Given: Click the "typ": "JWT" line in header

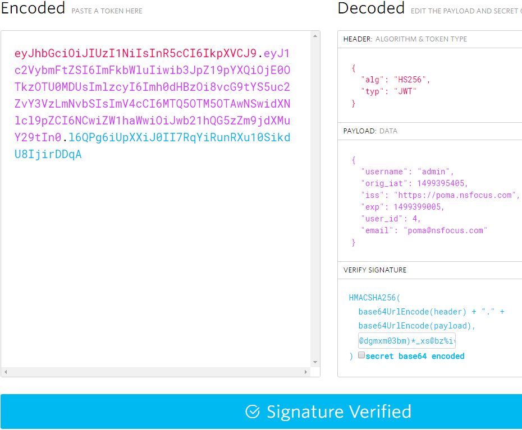Looking at the screenshot, I should (388, 91).
